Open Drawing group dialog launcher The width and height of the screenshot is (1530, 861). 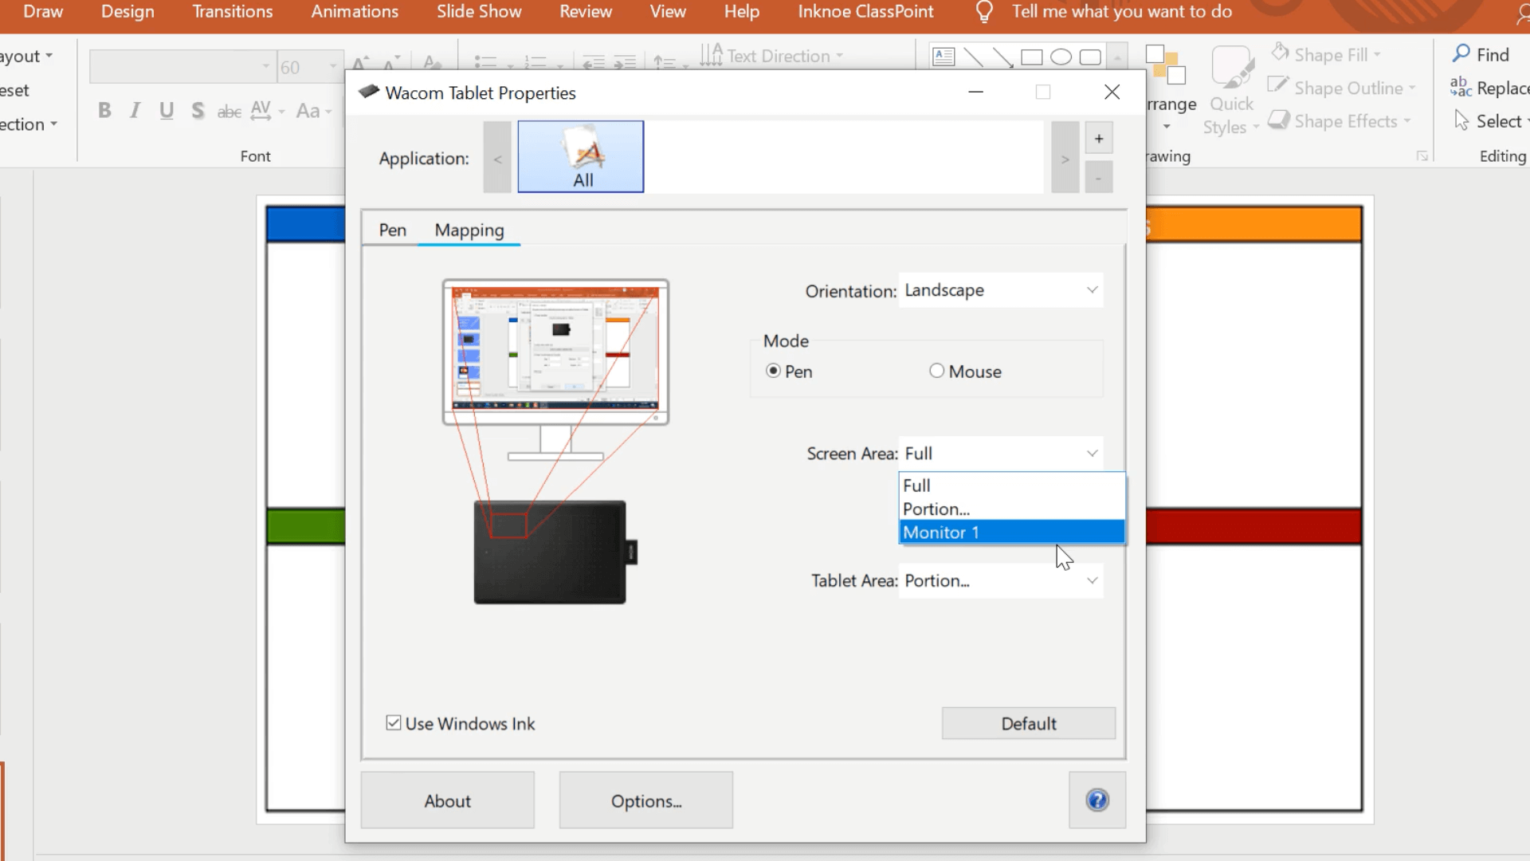(1422, 156)
